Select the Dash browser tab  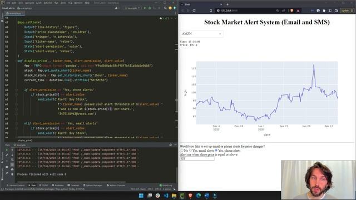tap(201, 4)
